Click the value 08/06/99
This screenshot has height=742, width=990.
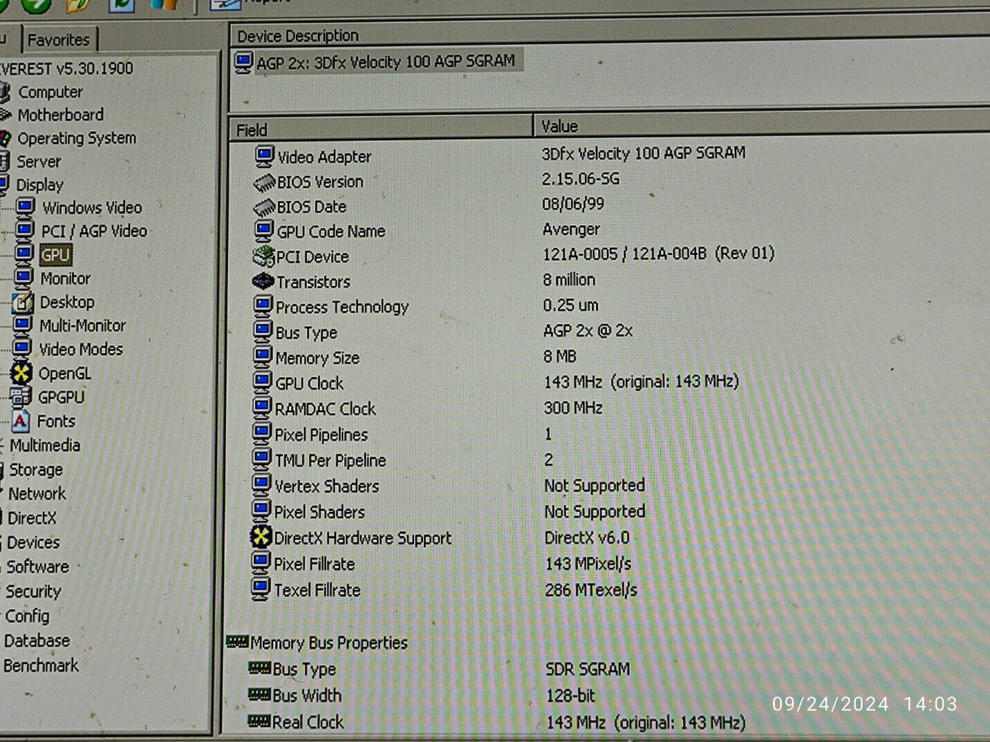point(573,204)
